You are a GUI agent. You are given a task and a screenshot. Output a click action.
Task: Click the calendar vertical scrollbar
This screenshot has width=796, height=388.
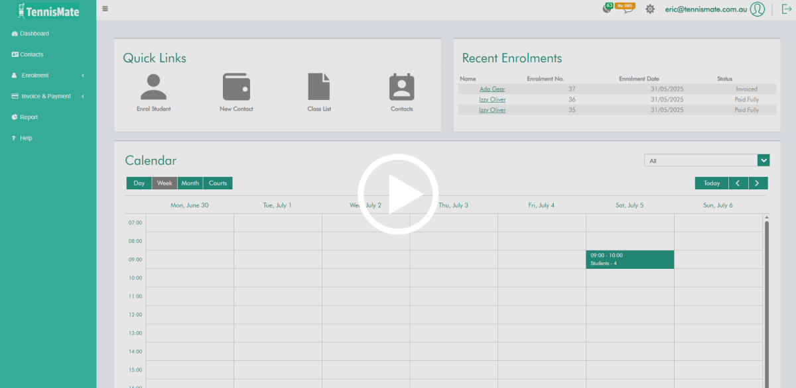[x=767, y=298]
